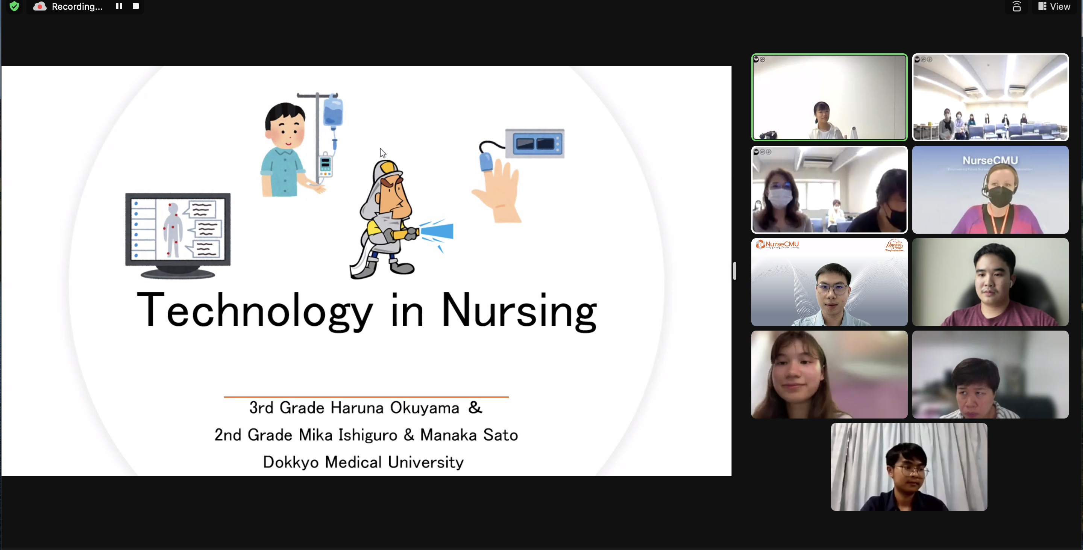The image size is (1083, 550).
Task: Stop the cloud recording
Action: [x=136, y=6]
